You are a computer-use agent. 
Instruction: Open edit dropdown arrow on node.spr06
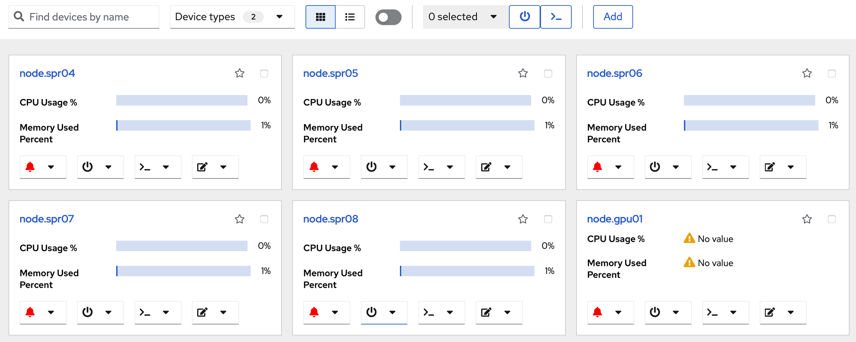tap(791, 167)
